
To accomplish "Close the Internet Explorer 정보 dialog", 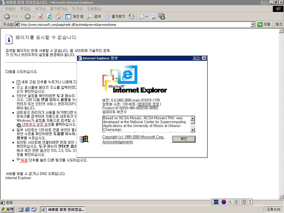I will 204,58.
